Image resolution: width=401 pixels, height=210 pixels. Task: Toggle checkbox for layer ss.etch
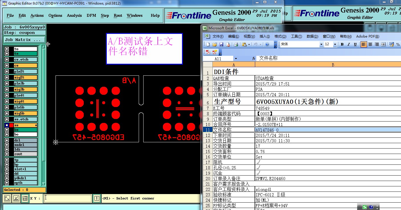point(7,119)
